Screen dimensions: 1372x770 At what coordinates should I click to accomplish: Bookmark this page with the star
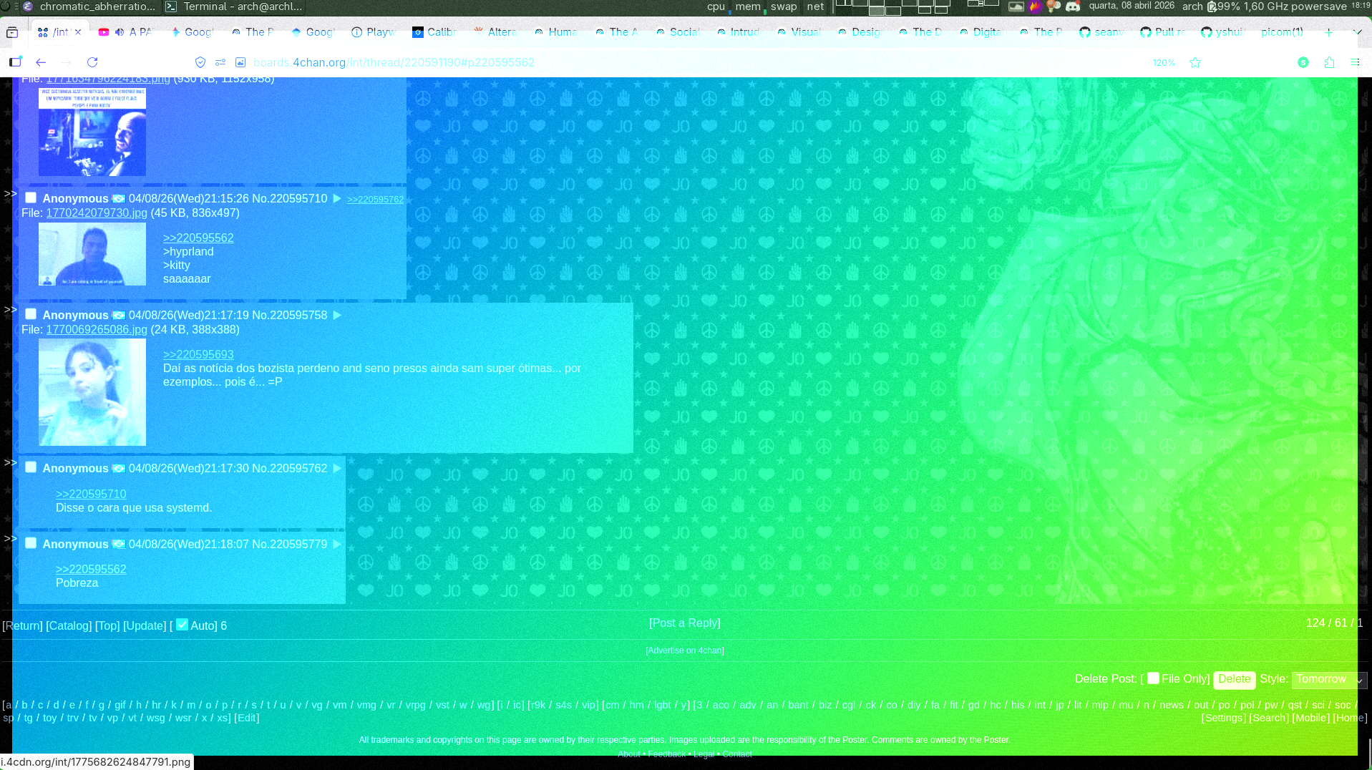coord(1195,62)
